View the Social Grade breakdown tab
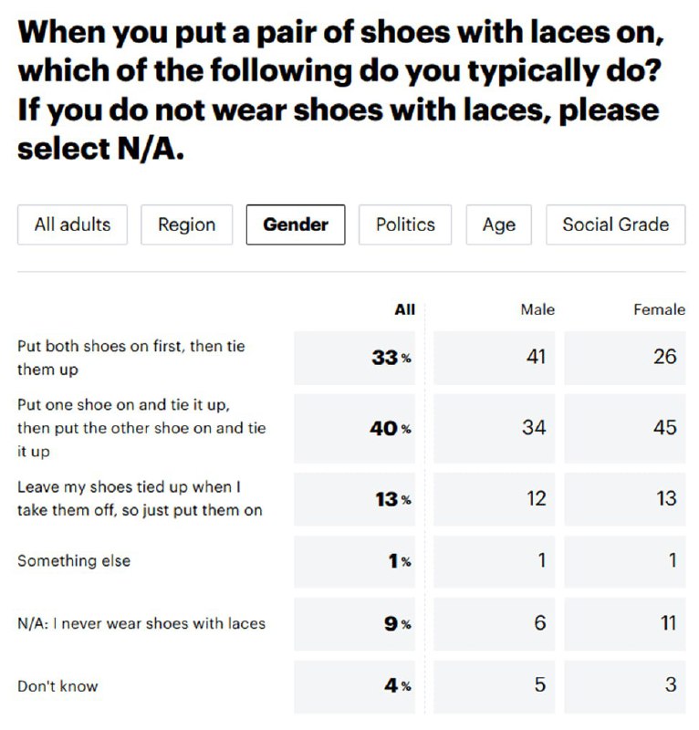 click(616, 224)
